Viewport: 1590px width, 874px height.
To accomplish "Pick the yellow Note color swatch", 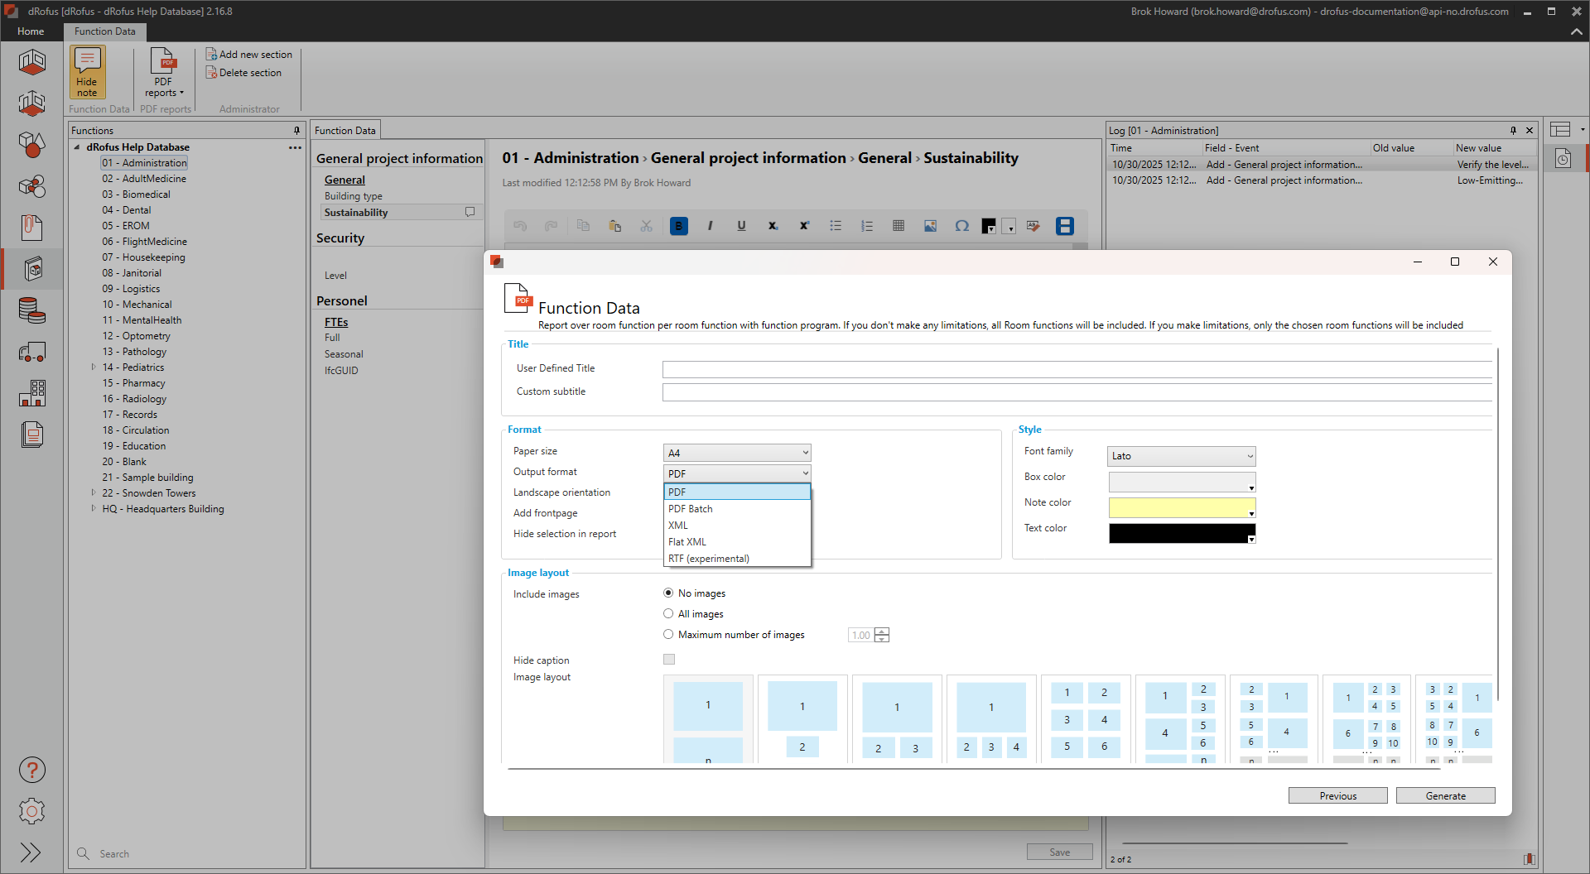I will pos(1181,507).
